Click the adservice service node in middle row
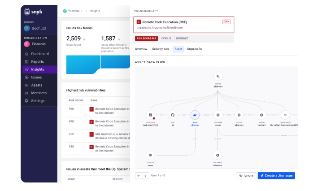Image resolution: width=322 pixels, height=191 pixels. click(x=239, y=115)
